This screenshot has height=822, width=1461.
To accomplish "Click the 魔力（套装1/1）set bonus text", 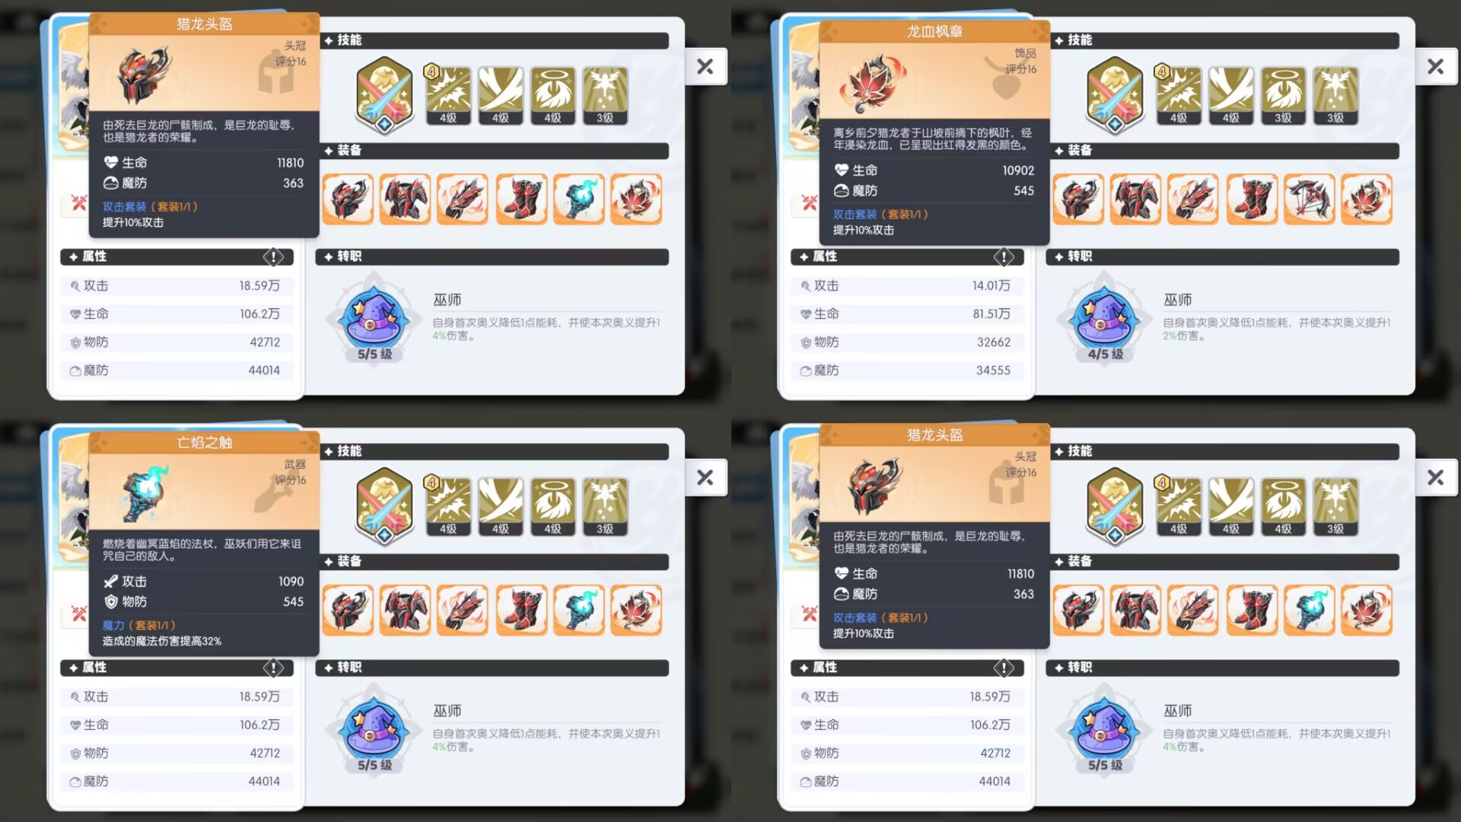I will point(139,625).
